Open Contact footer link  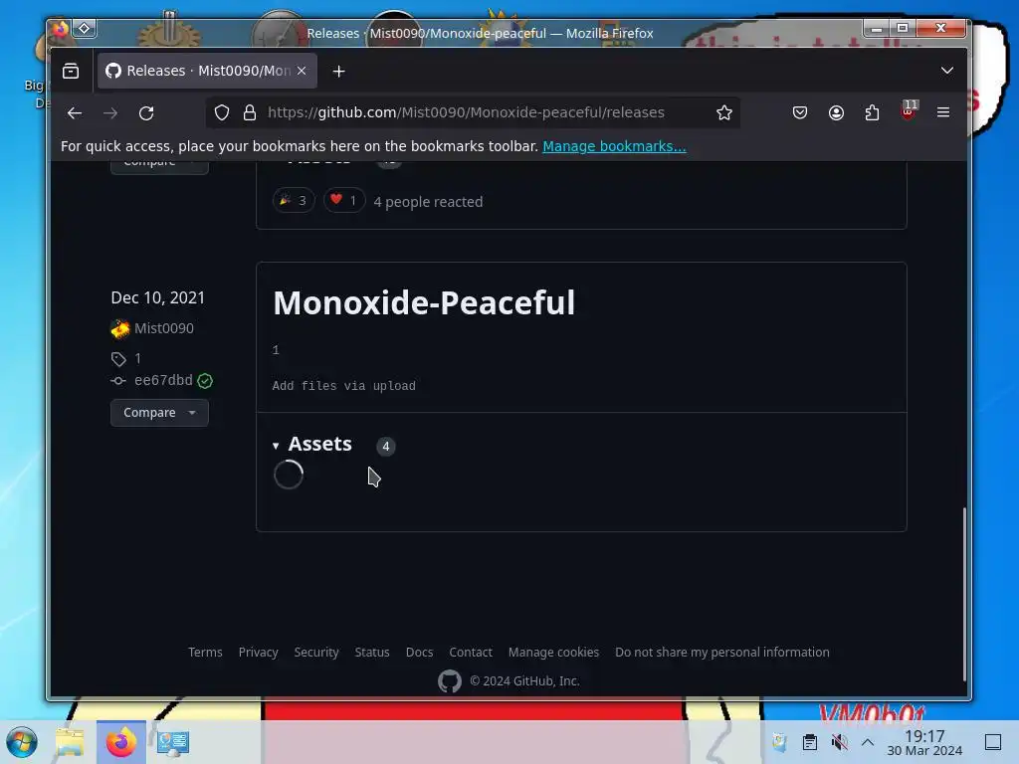(x=471, y=653)
